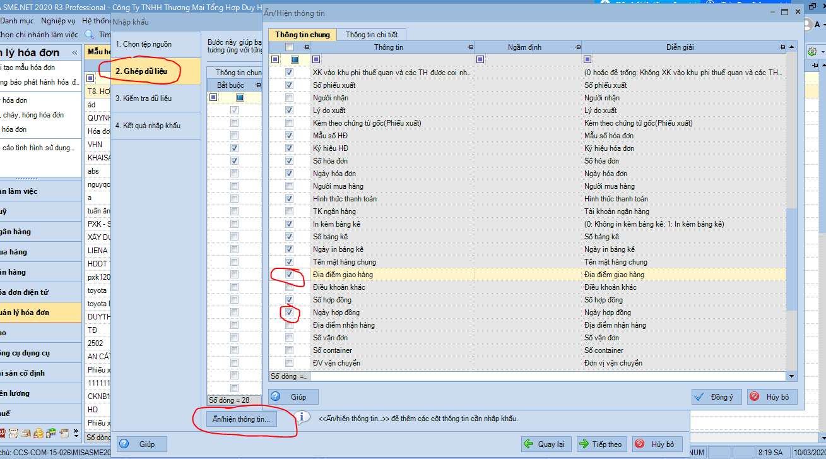This screenshot has width=826, height=459.
Task: Open the user account dropdown arrow
Action: point(823,25)
